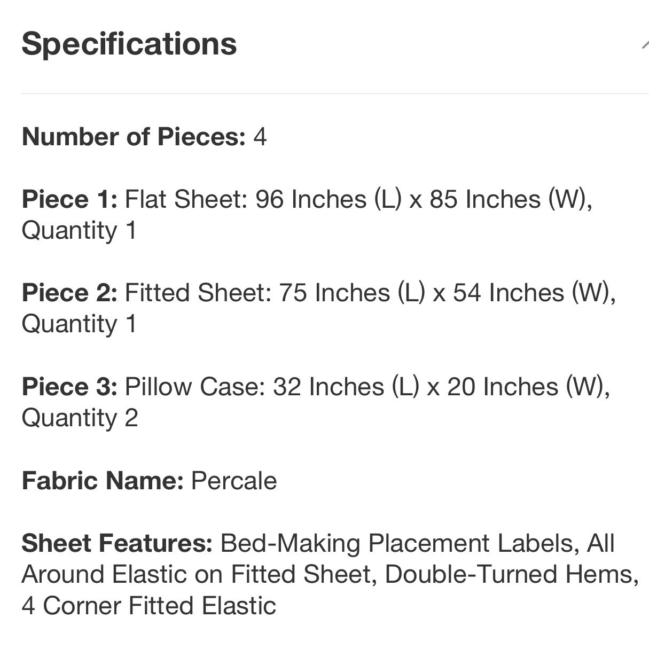Click the Fabric Name label
This screenshot has height=649, width=649.
coord(103,481)
